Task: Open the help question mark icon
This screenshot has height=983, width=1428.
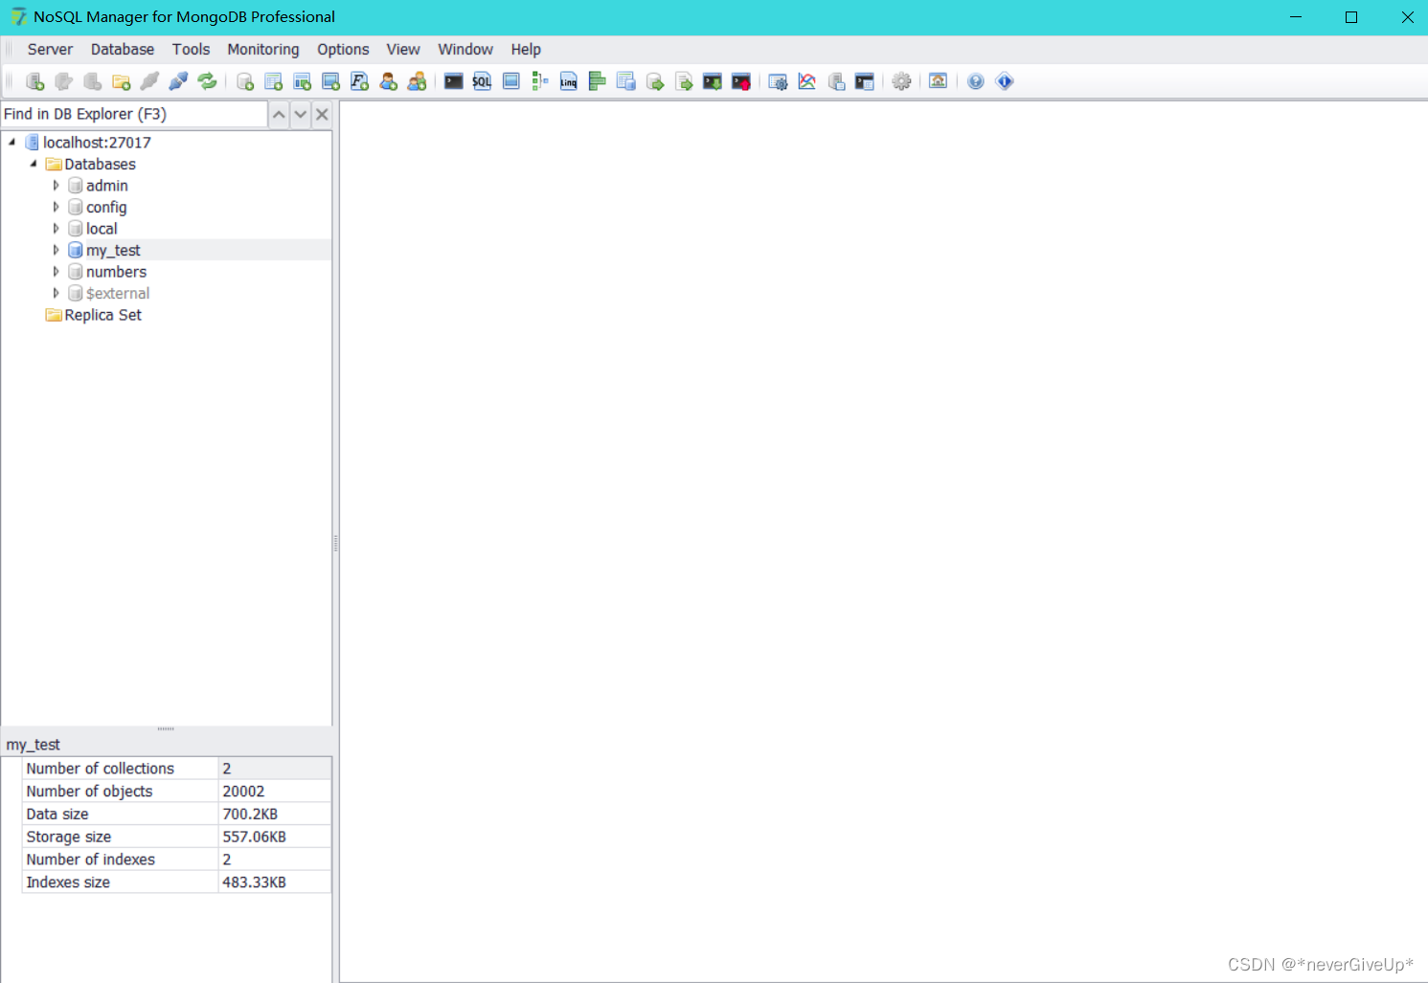Action: tap(976, 81)
